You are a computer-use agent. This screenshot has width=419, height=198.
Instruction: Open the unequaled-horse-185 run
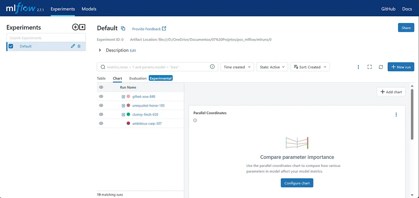coord(148,106)
